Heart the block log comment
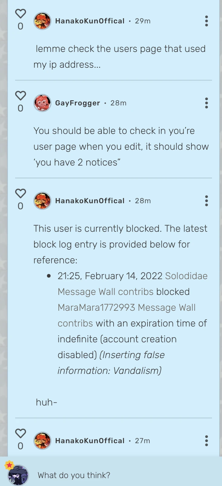Screen dimensions: 222x486 click(x=20, y=193)
